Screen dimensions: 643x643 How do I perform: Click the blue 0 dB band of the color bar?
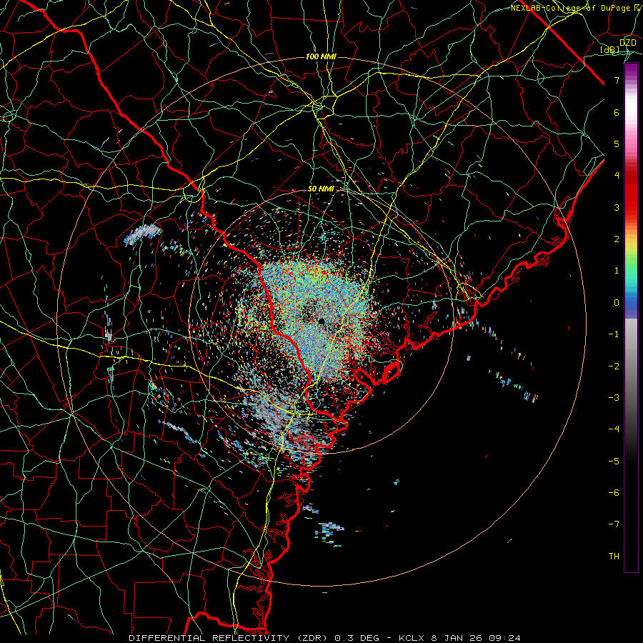click(631, 304)
